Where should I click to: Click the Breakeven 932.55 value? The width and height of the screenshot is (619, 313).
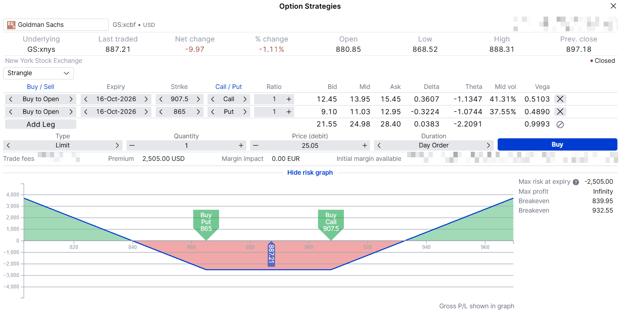pyautogui.click(x=602, y=211)
